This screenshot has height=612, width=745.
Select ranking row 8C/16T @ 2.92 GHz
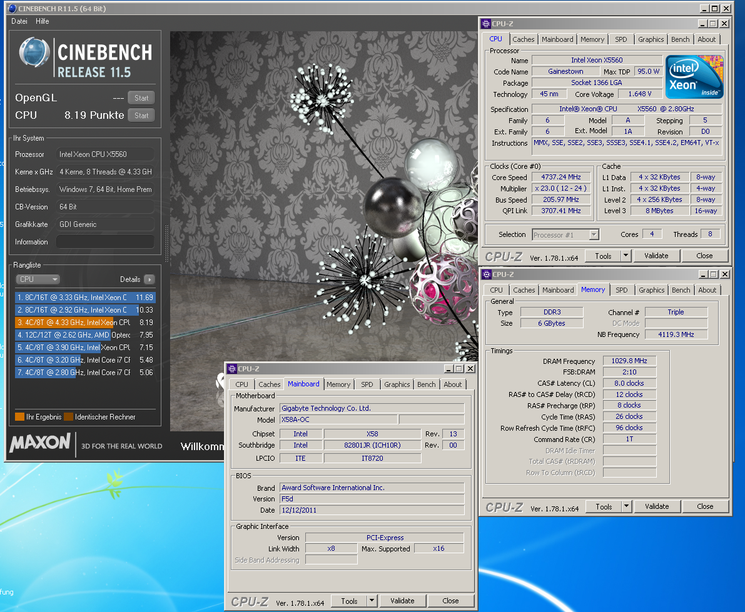(x=86, y=309)
